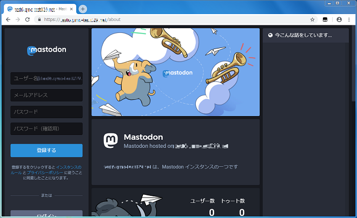This screenshot has width=357, height=218.
Task: Click the 今こんな話をしています... heading
Action: (x=303, y=35)
